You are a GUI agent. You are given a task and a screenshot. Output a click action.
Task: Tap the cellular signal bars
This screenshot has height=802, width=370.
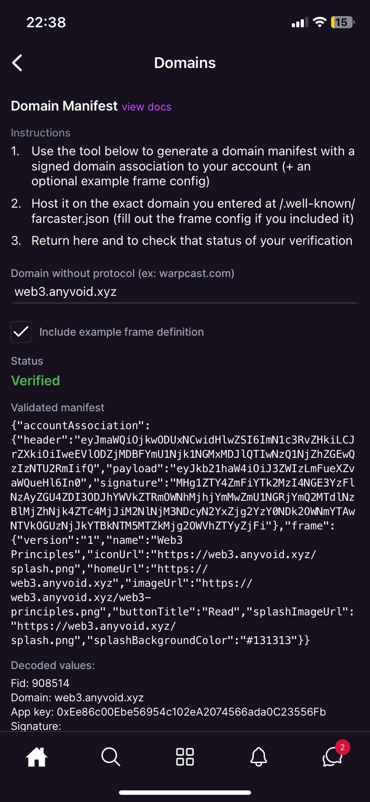click(299, 21)
